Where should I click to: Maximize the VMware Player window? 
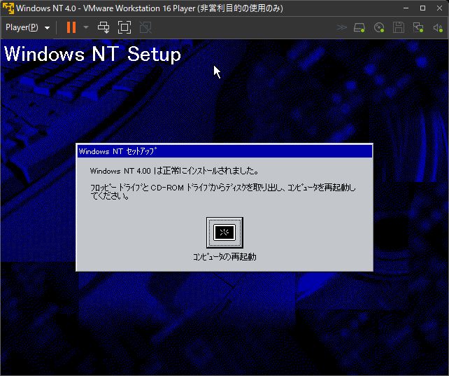[422, 8]
